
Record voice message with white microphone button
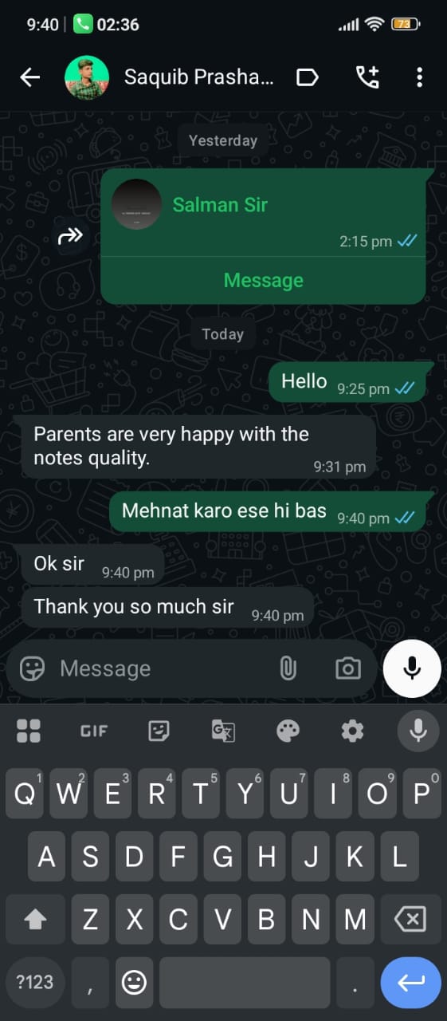(412, 668)
